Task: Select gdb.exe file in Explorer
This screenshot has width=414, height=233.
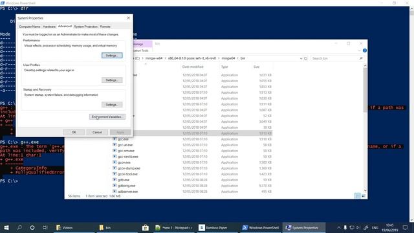Action: click(x=124, y=180)
